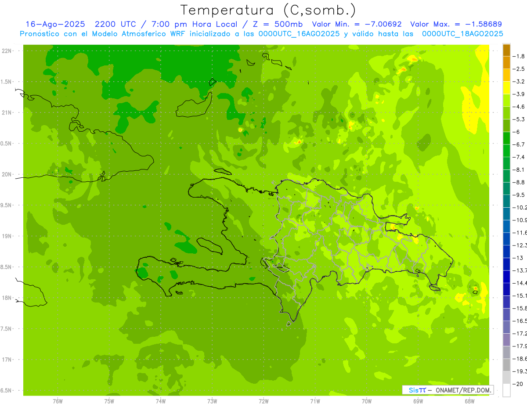Click the '73W' longitude label

coord(212,401)
